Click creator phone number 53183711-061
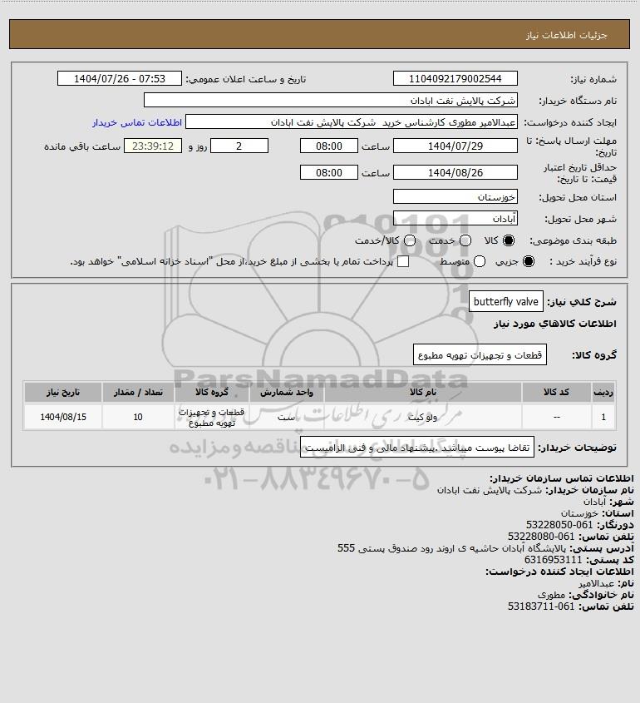Image resolution: width=640 pixels, height=703 pixels. tap(541, 606)
